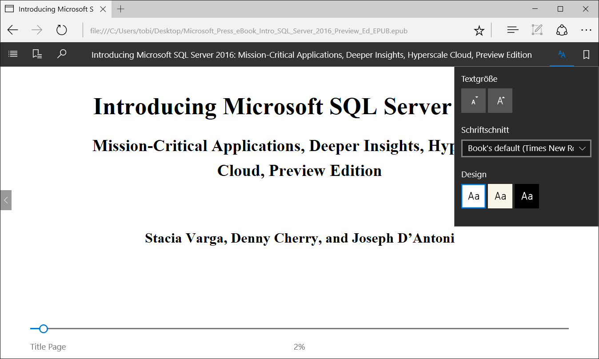Screen dimensions: 599x359
Task: Select the black dark theme swatch
Action: pyautogui.click(x=527, y=196)
